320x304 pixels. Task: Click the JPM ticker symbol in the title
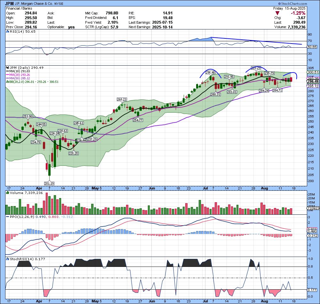(x=9, y=4)
